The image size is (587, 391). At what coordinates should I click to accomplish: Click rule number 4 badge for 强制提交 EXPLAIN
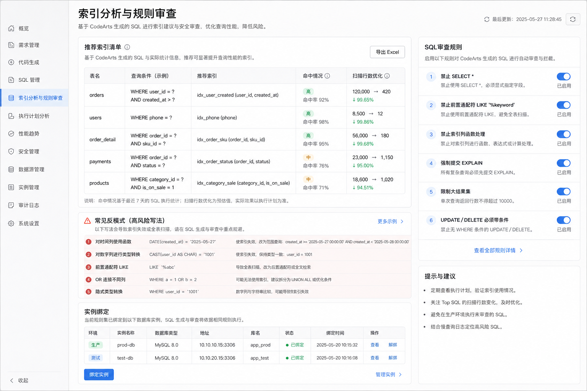(x=431, y=163)
